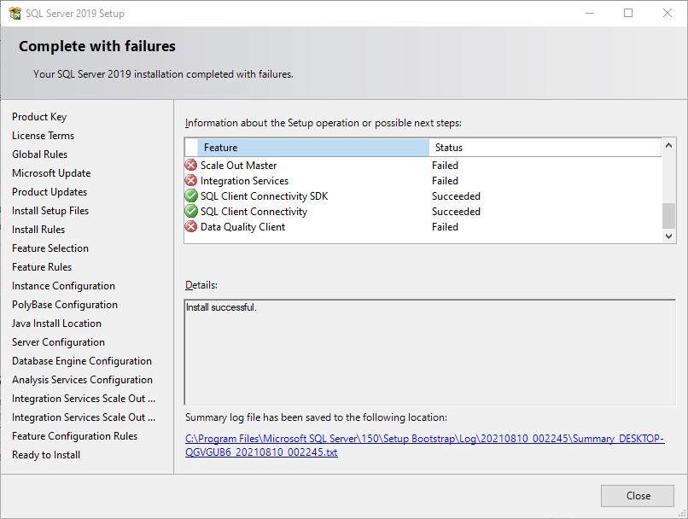Go to the Ready to Install step
Viewport: 688px width, 519px height.
[x=46, y=455]
